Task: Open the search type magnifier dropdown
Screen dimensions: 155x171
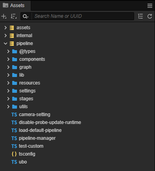Action: (x=26, y=16)
